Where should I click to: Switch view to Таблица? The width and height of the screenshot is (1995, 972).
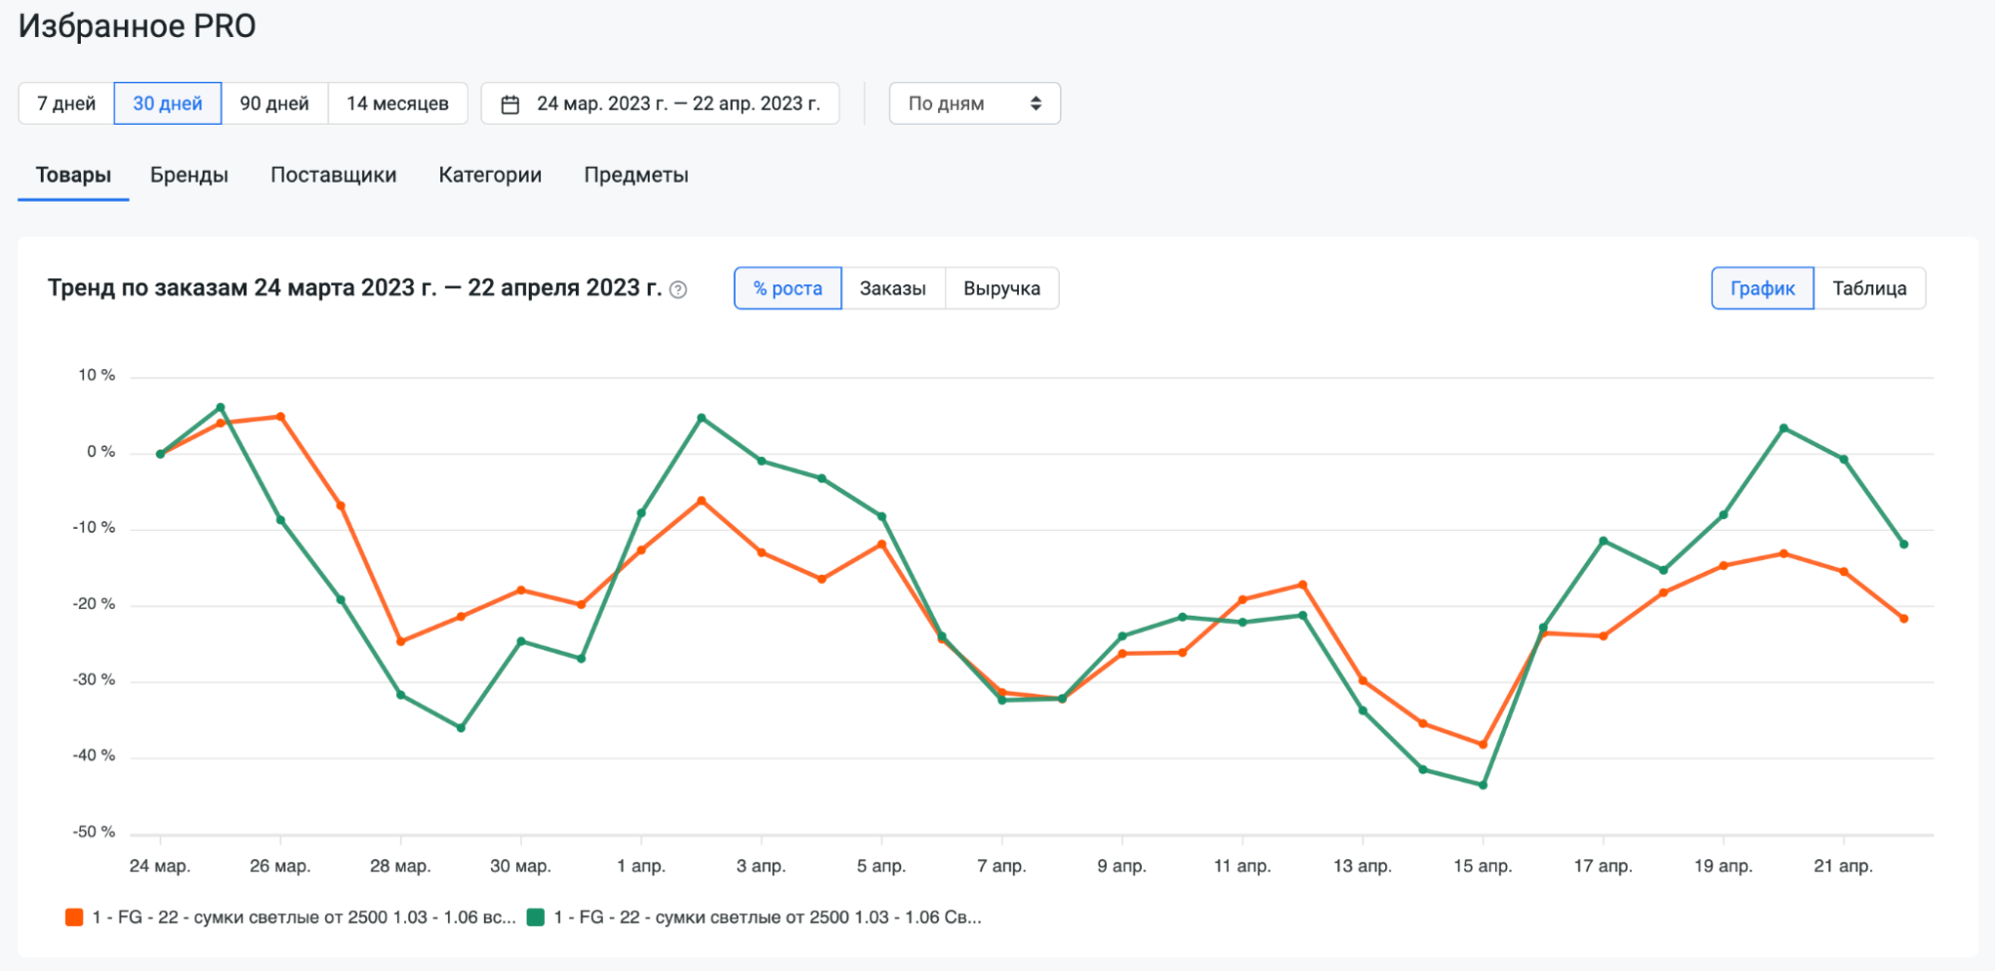(1868, 288)
